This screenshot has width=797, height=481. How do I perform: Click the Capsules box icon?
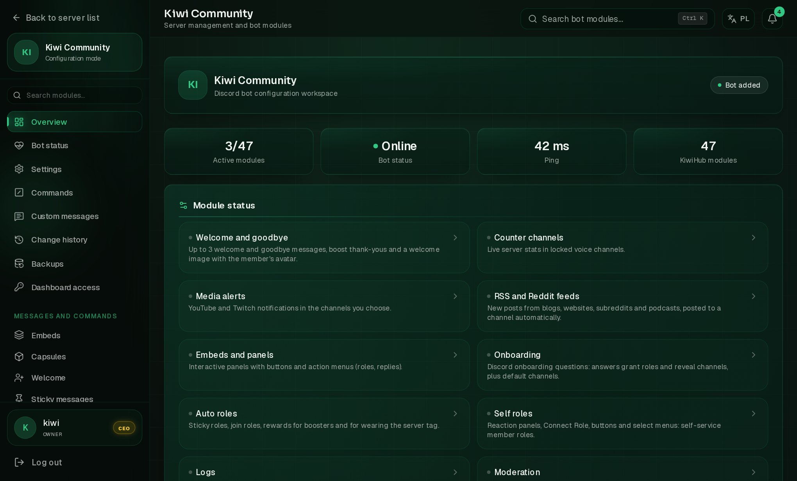[19, 357]
